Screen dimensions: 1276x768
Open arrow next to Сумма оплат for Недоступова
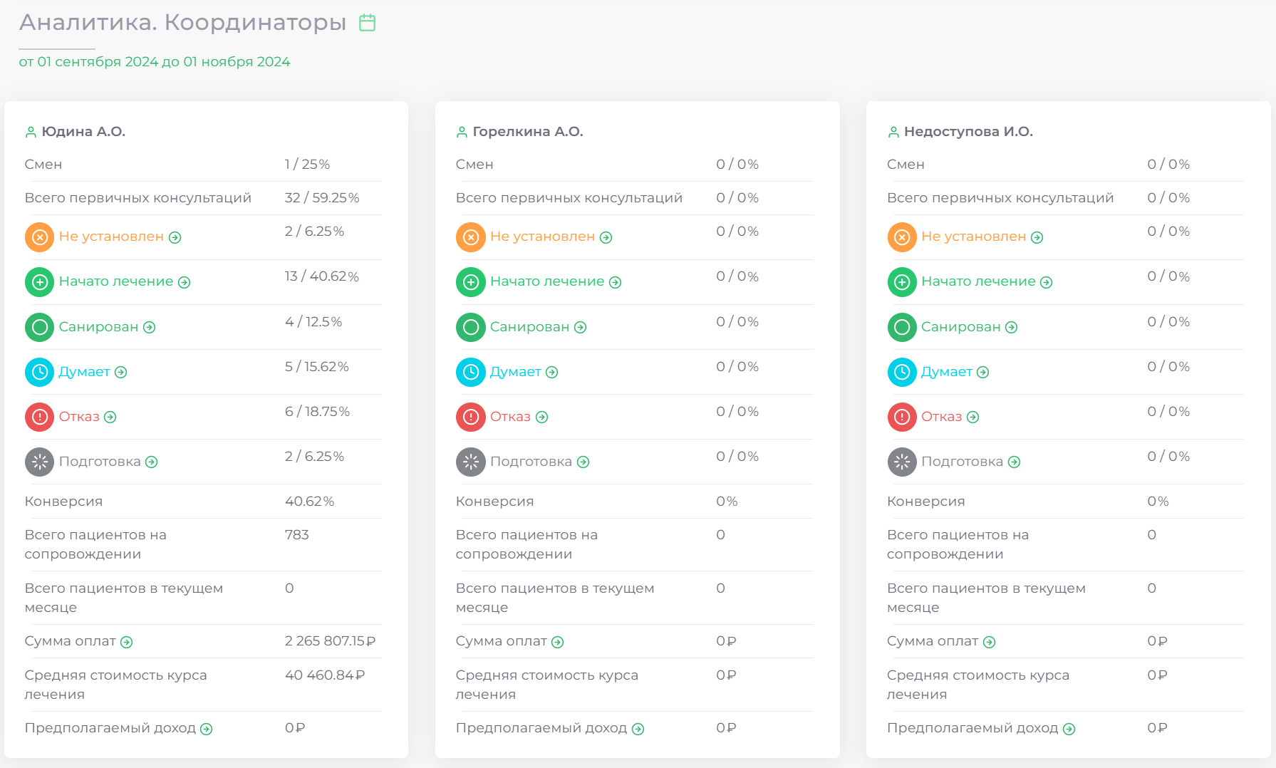point(990,642)
